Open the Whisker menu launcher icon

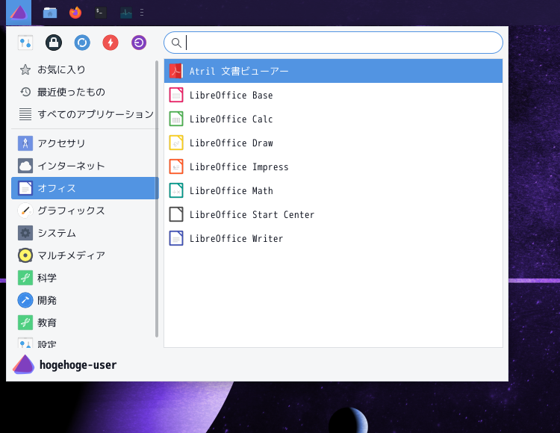pyautogui.click(x=19, y=13)
